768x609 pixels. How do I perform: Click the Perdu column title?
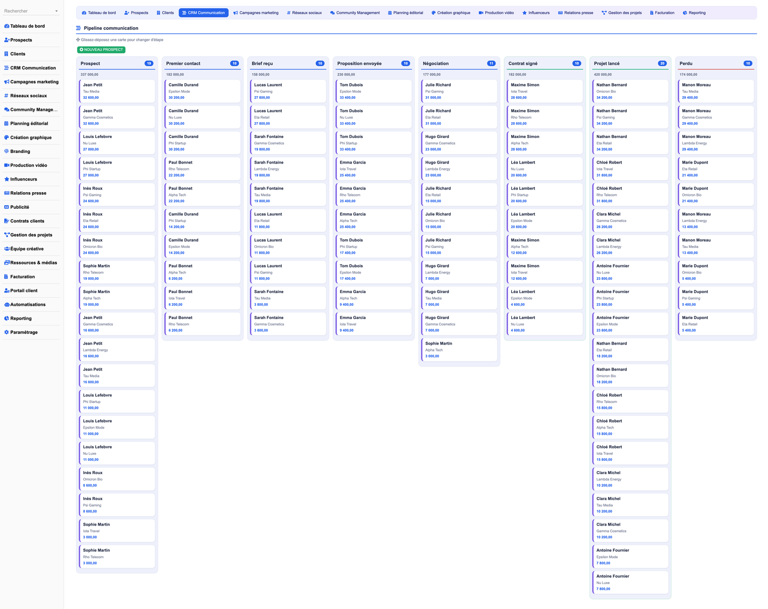click(686, 63)
